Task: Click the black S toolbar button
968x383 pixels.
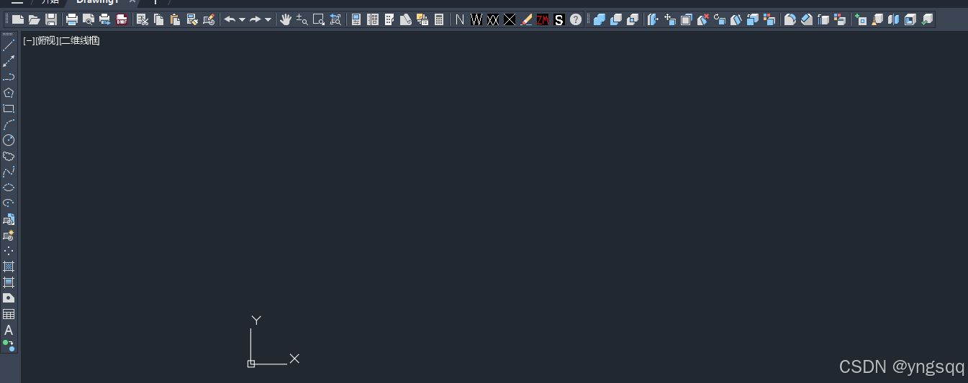Action: (559, 19)
